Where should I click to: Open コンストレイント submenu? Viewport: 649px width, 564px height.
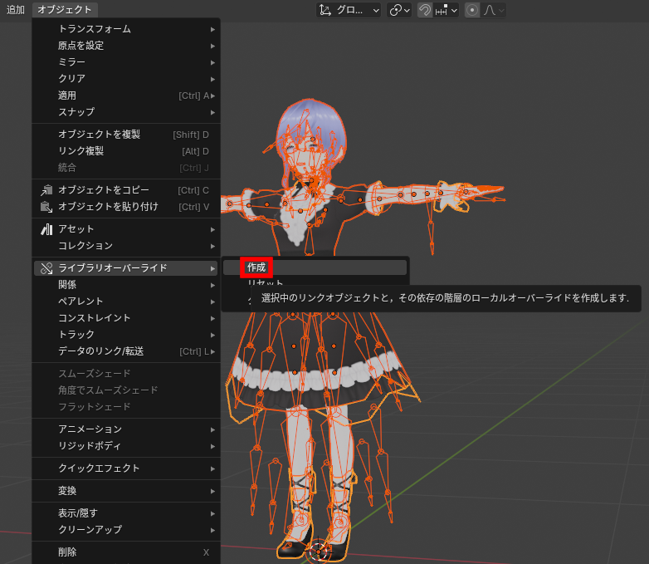pyautogui.click(x=126, y=318)
